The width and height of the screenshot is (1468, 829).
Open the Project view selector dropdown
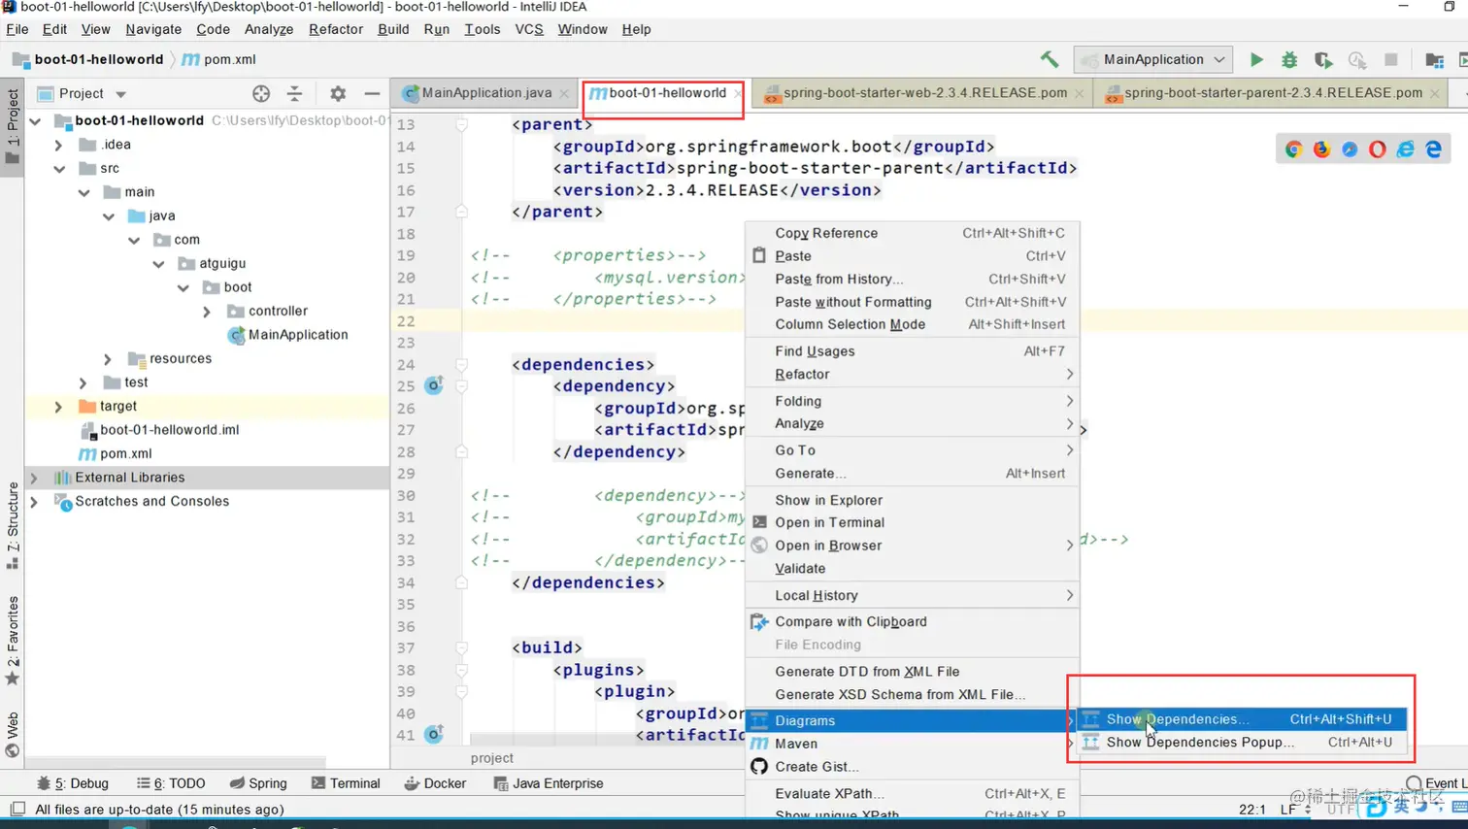pyautogui.click(x=121, y=94)
